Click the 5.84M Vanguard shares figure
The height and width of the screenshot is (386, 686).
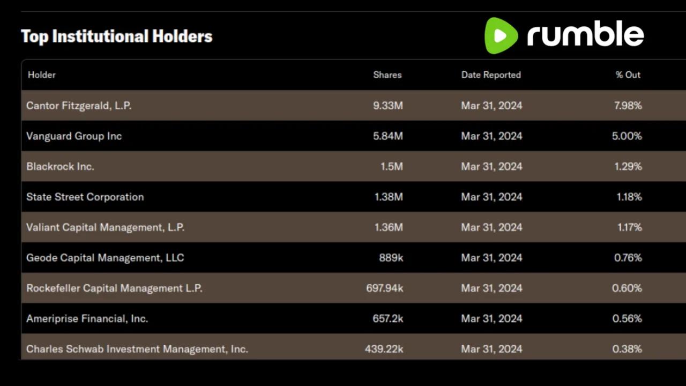click(388, 136)
